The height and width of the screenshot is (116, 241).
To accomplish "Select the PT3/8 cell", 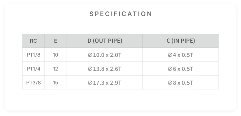I will tap(33, 83).
